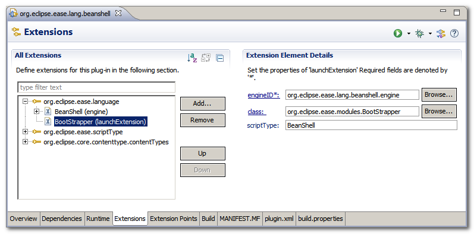Open the plugin.xml tab
Viewport: 474px width, 234px height.
[279, 219]
